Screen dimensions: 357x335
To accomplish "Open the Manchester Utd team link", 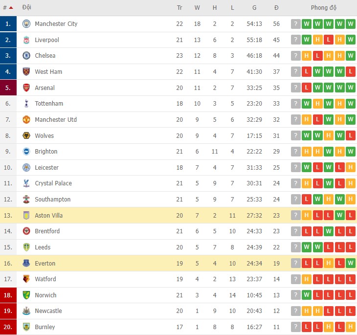I will point(55,120).
